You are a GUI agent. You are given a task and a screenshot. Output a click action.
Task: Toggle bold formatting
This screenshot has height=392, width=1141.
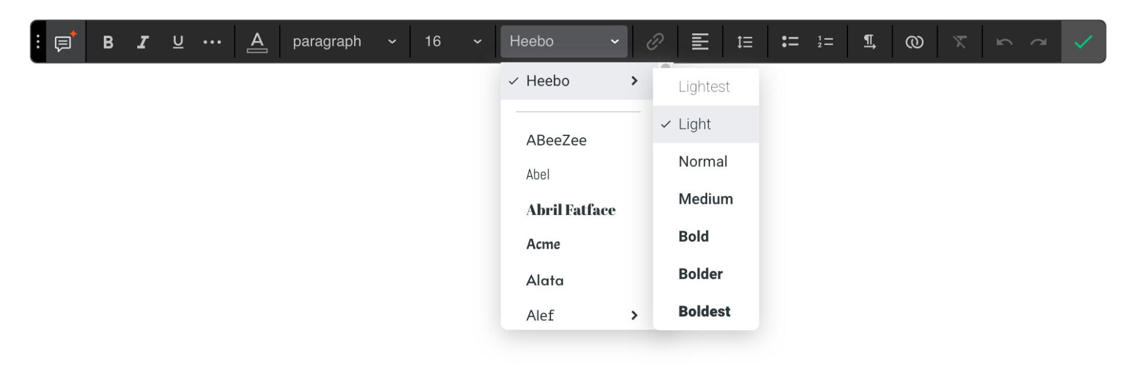coord(108,42)
